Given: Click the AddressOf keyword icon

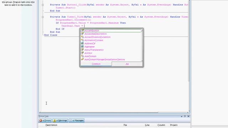Looking at the screenshot, I should (x=82, y=43).
